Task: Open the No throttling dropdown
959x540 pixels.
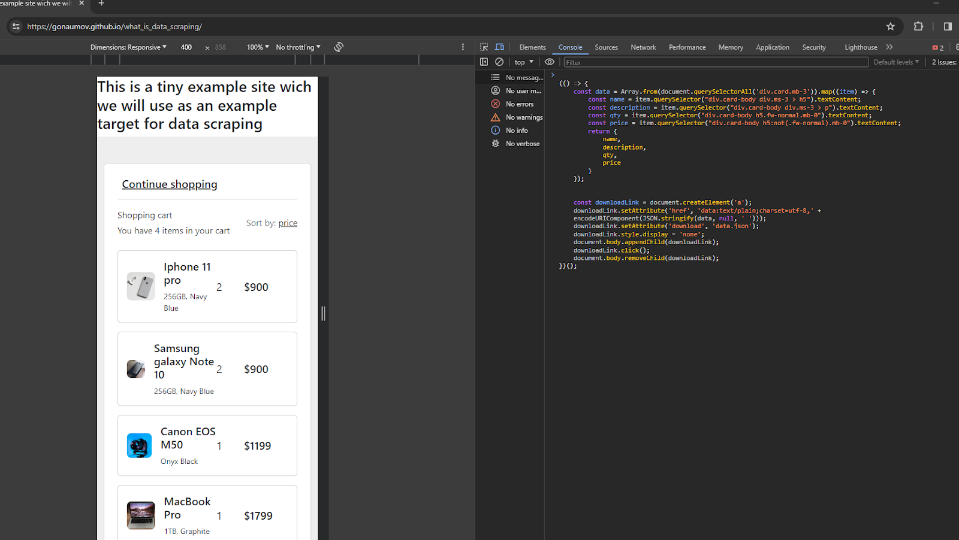Action: click(x=297, y=47)
